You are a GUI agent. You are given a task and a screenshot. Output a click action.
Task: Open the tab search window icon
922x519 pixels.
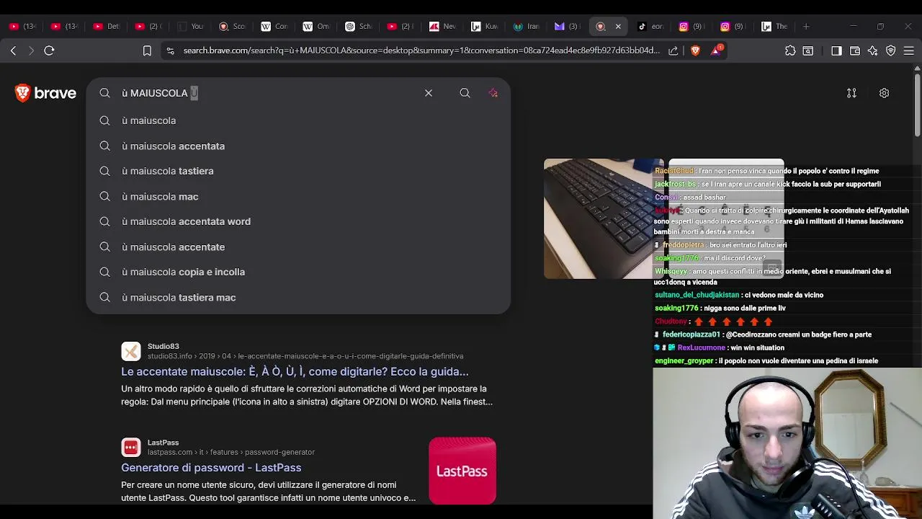pos(808,50)
